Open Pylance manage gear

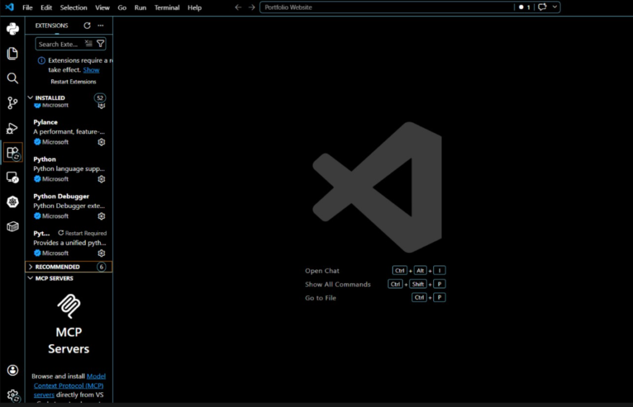point(101,142)
